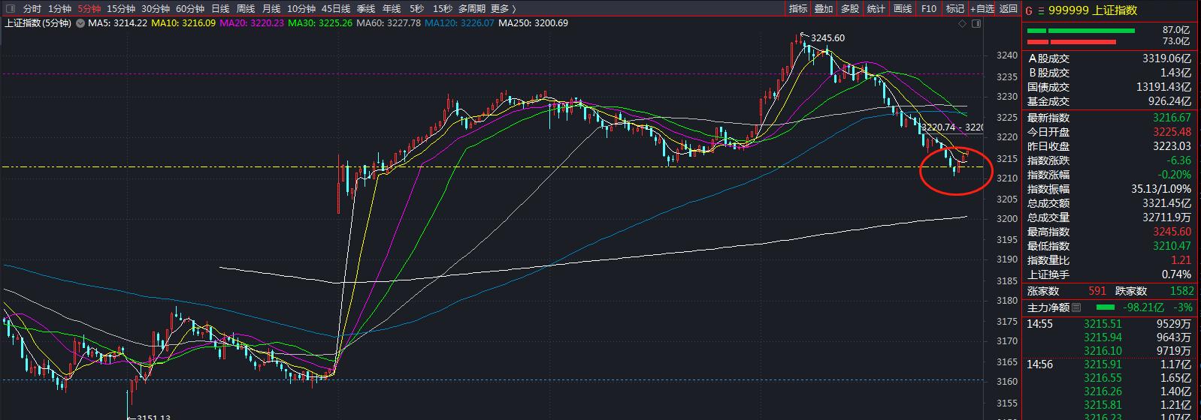Click the 3245.60 high point label on chart

tap(827, 38)
